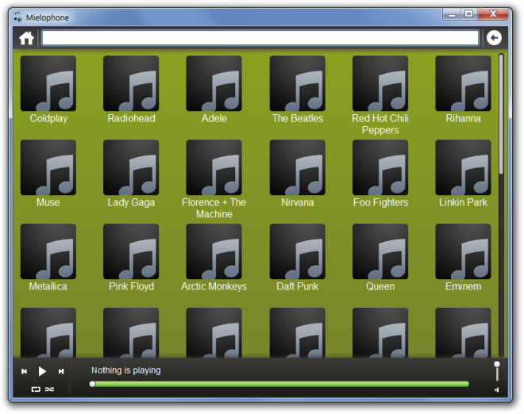Open the Linkin Park artist icon

pos(463,167)
